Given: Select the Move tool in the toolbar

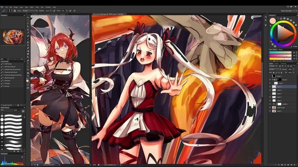Looking at the screenshot, I should click(x=28, y=17).
